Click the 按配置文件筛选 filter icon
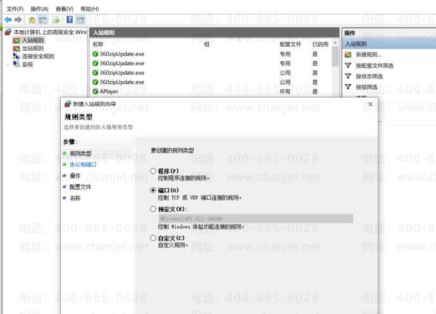This screenshot has height=314, width=436. 348,66
